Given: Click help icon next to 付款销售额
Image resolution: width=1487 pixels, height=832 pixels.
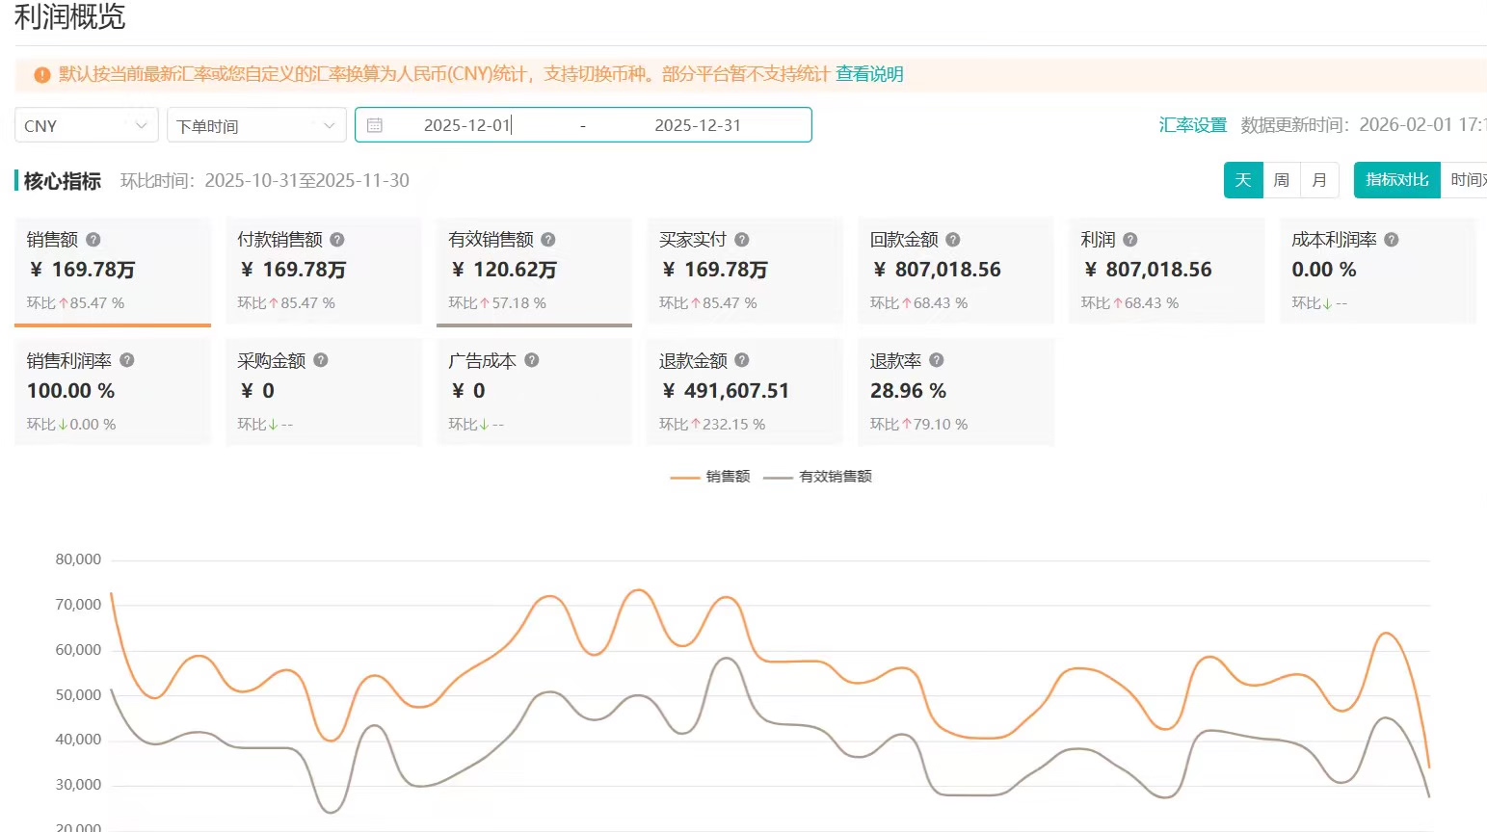Looking at the screenshot, I should (337, 240).
